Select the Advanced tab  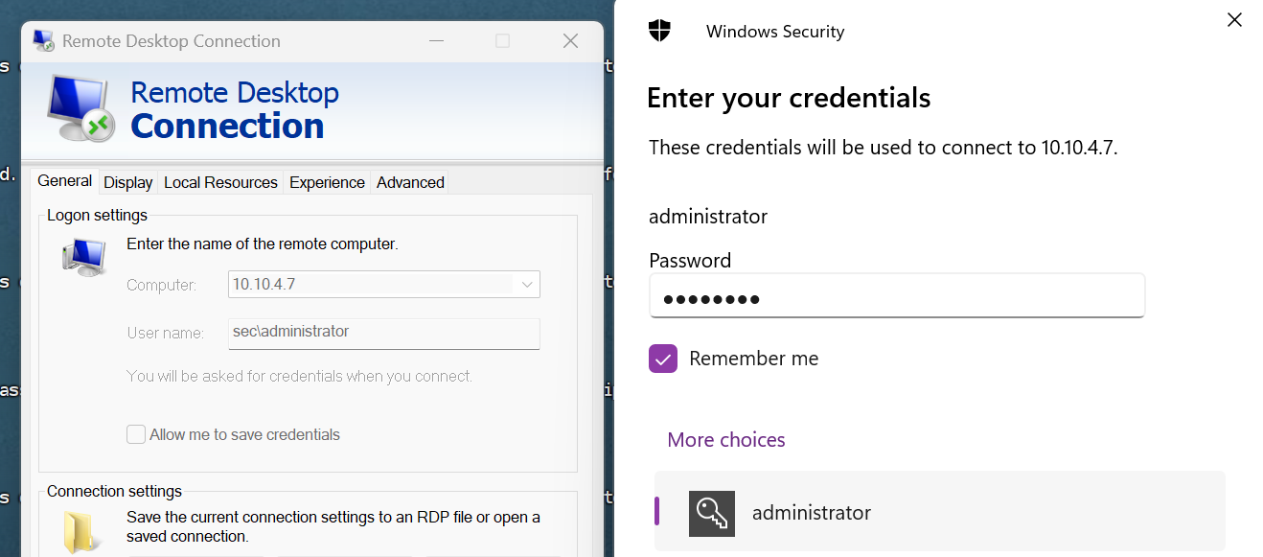coord(410,182)
